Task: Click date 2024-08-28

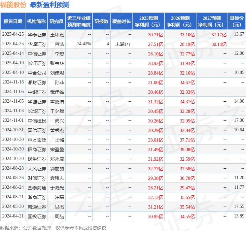Action: [x=13, y=168]
